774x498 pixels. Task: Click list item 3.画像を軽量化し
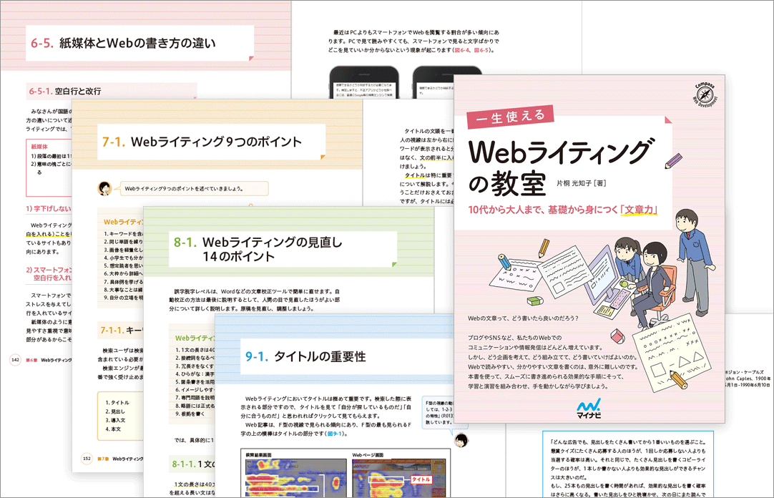pyautogui.click(x=124, y=250)
